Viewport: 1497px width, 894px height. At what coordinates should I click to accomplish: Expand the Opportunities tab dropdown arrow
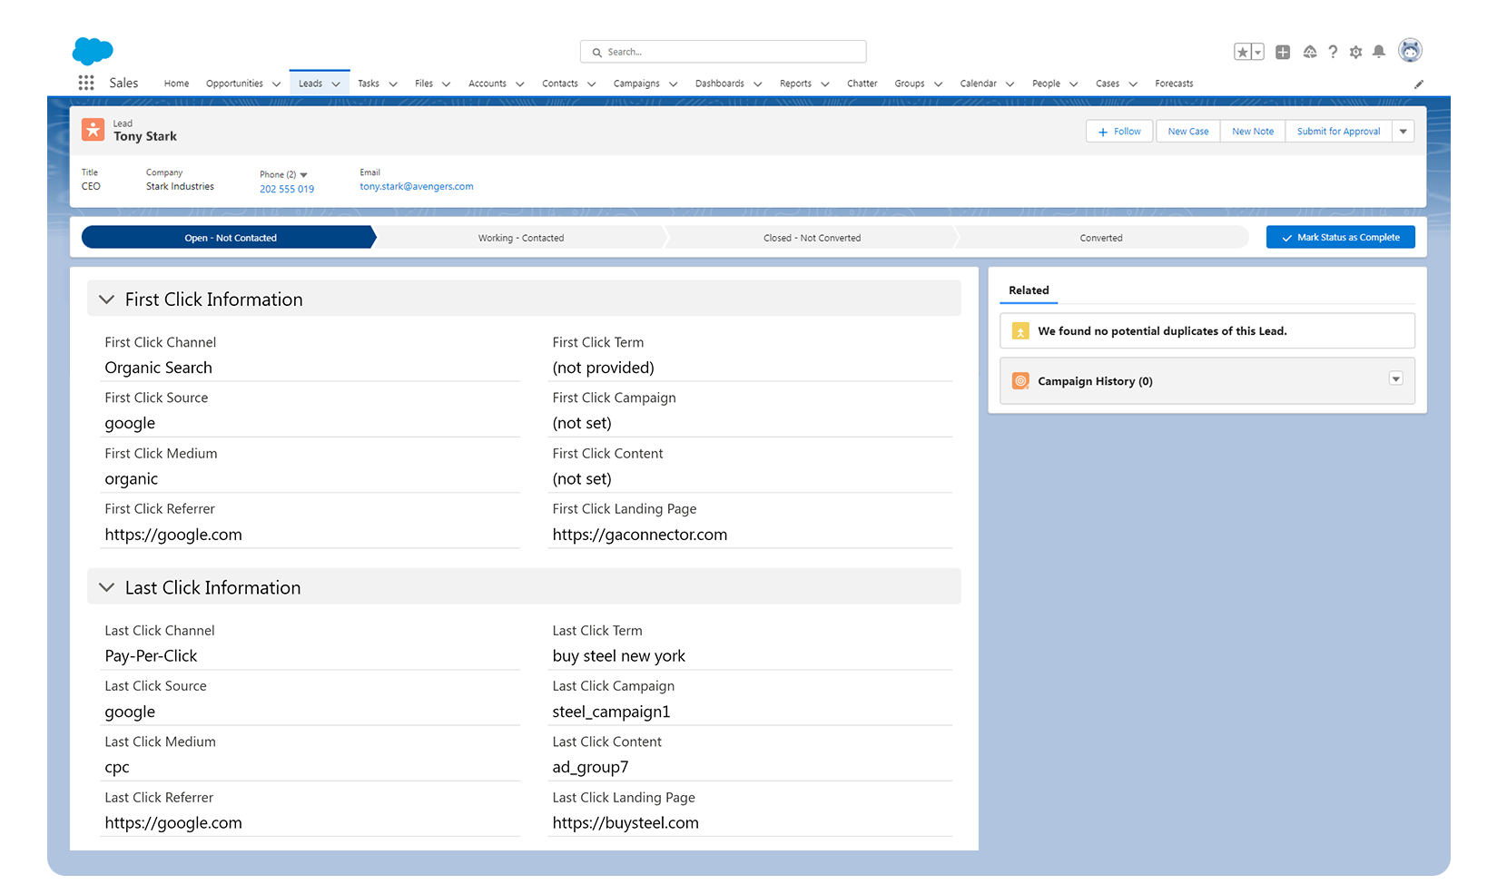(276, 84)
